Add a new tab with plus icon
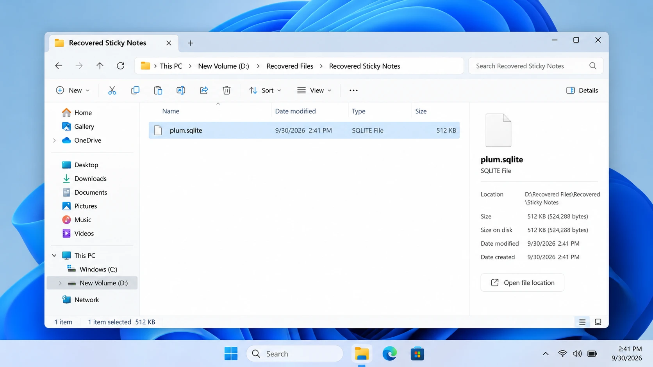 pyautogui.click(x=191, y=43)
